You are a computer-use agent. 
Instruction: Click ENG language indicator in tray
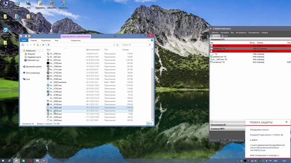pos(276,161)
